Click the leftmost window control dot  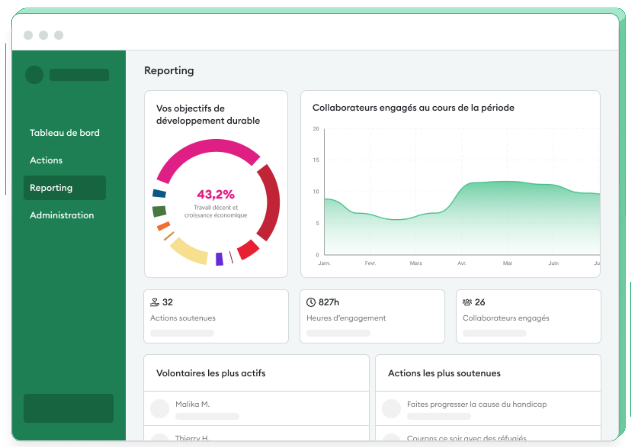click(28, 34)
